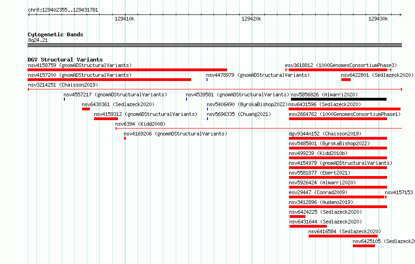Click the right arrow of the ruler
415x264 pixels.
coord(401,15)
